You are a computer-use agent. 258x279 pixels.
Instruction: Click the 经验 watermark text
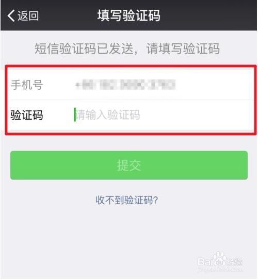click(235, 261)
